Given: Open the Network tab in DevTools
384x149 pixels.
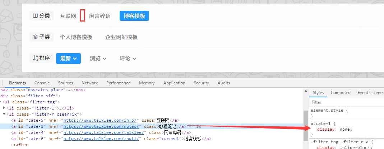Looking at the screenshot, I should coord(89,83).
